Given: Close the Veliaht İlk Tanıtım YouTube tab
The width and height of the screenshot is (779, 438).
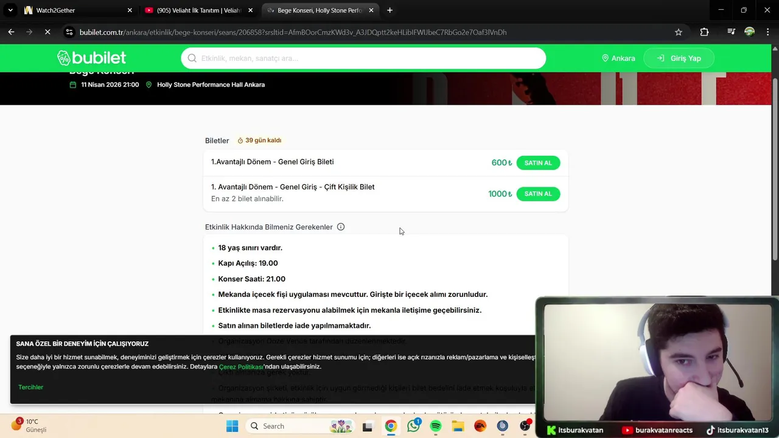Looking at the screenshot, I should pyautogui.click(x=250, y=10).
